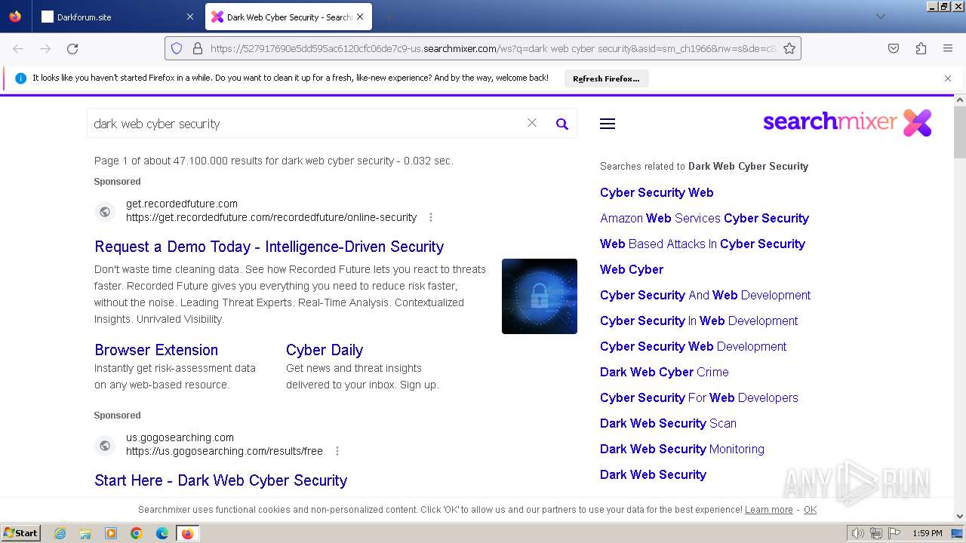The image size is (966, 543).
Task: Open Save to Pocket button
Action: 894,48
